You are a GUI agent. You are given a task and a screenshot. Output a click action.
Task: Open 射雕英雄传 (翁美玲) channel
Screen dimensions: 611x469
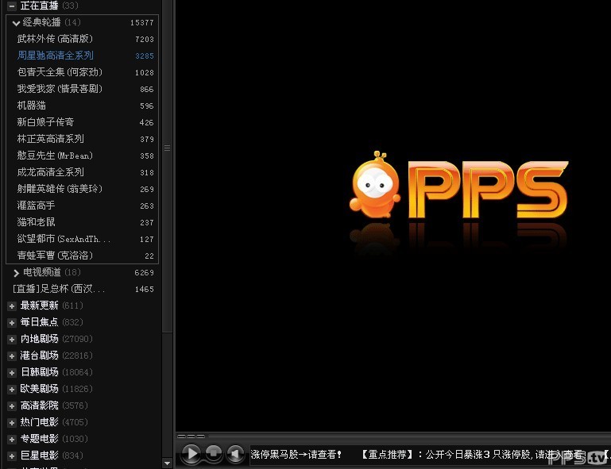click(82, 189)
